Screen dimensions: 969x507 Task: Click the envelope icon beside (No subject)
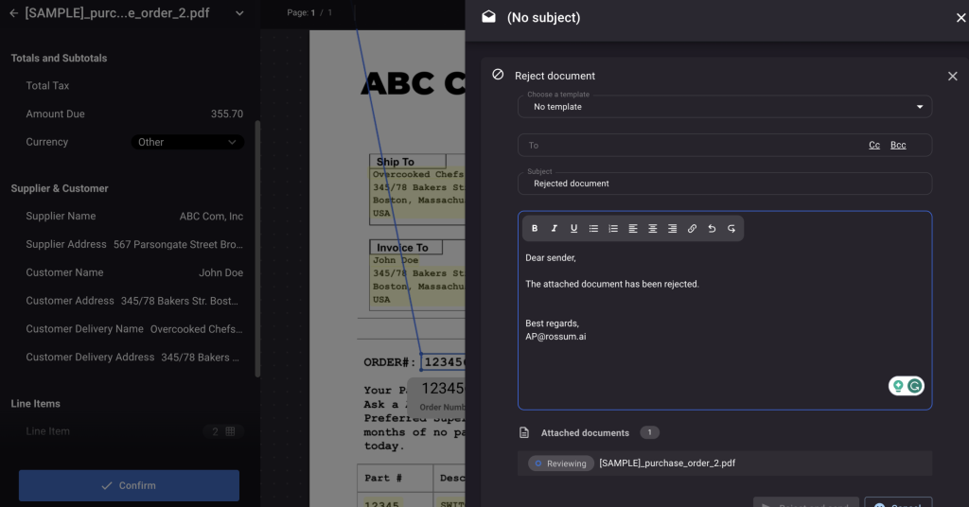point(489,17)
